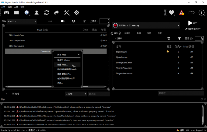Image resolution: width=207 pixels, height=132 pixels.
Task: Open the FinKiin profile dropdown
Action: click(22, 21)
